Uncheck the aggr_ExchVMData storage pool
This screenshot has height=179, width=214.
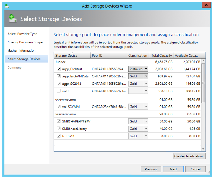click(59, 76)
